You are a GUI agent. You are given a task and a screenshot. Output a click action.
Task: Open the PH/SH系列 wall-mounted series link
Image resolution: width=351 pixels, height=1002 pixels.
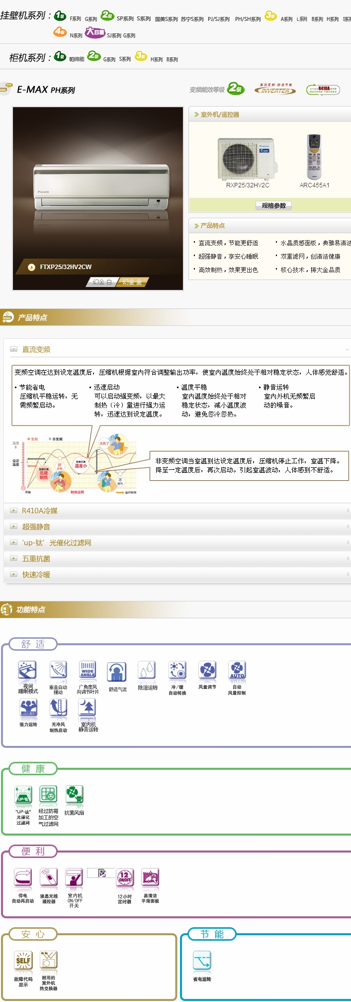click(x=248, y=19)
